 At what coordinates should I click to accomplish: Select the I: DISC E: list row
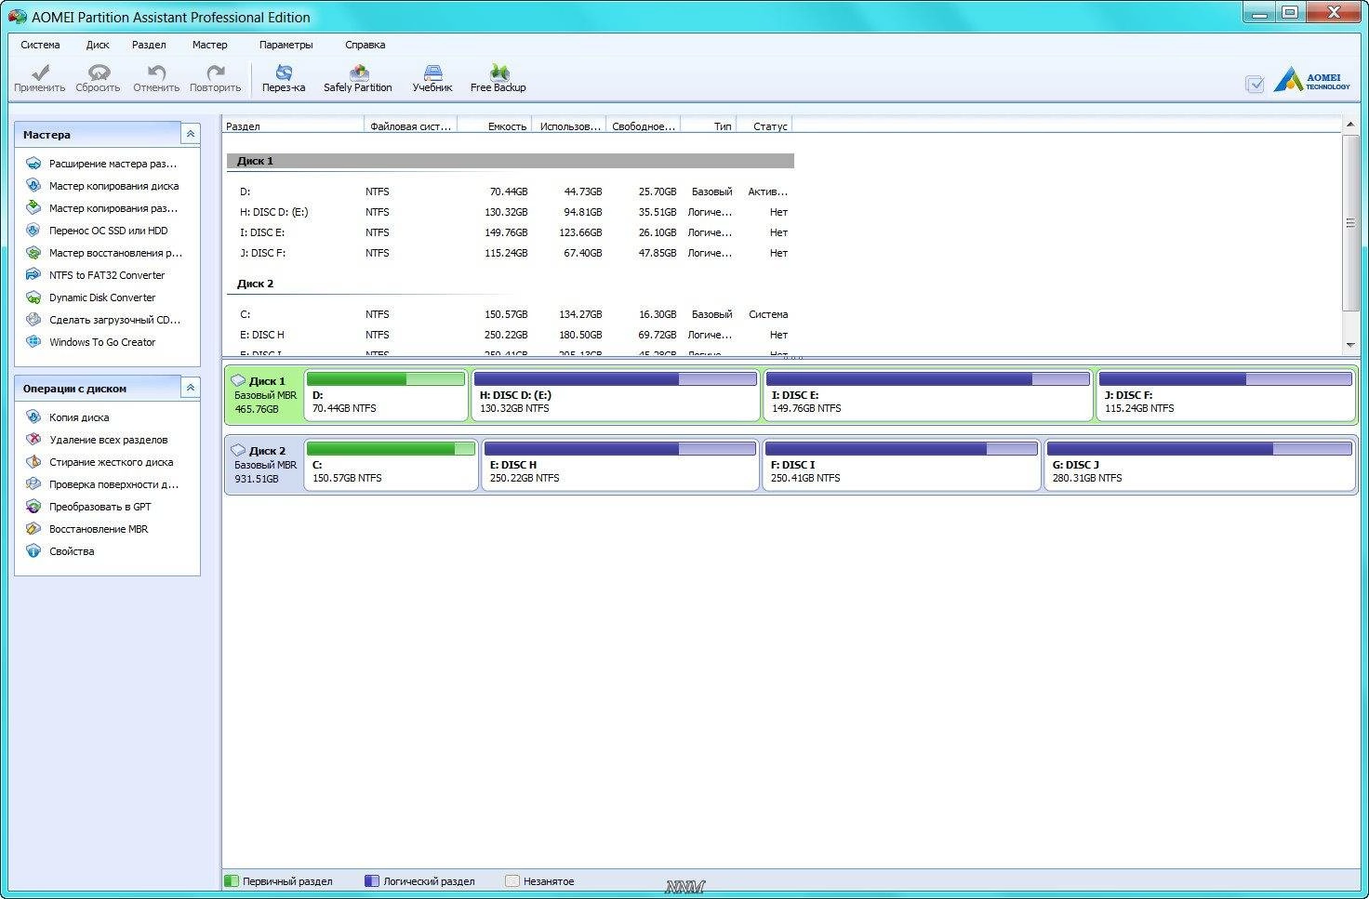pyautogui.click(x=510, y=232)
